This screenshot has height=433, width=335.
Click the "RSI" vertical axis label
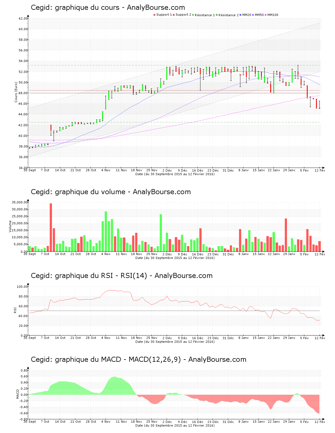pyautogui.click(x=15, y=310)
